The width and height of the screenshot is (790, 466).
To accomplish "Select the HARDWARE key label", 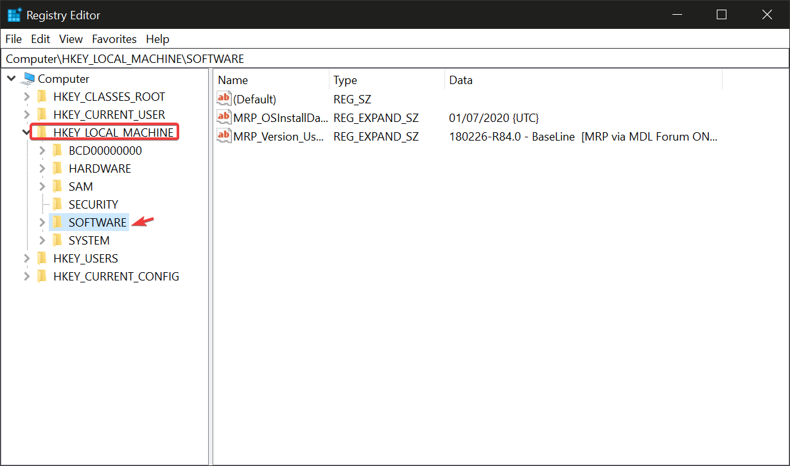I will pyautogui.click(x=100, y=169).
